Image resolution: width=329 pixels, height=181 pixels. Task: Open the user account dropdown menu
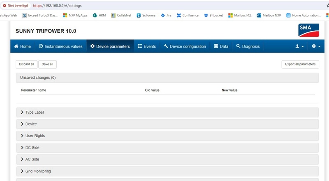[299, 46]
